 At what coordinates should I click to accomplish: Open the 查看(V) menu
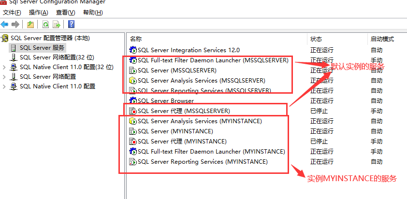65,13
